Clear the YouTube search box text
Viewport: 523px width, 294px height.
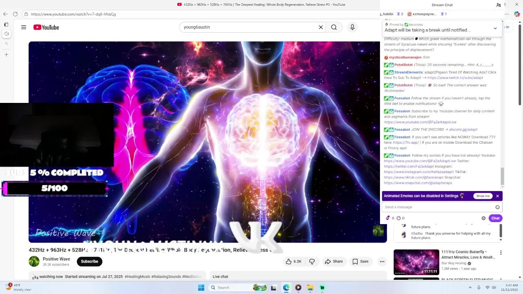(321, 27)
